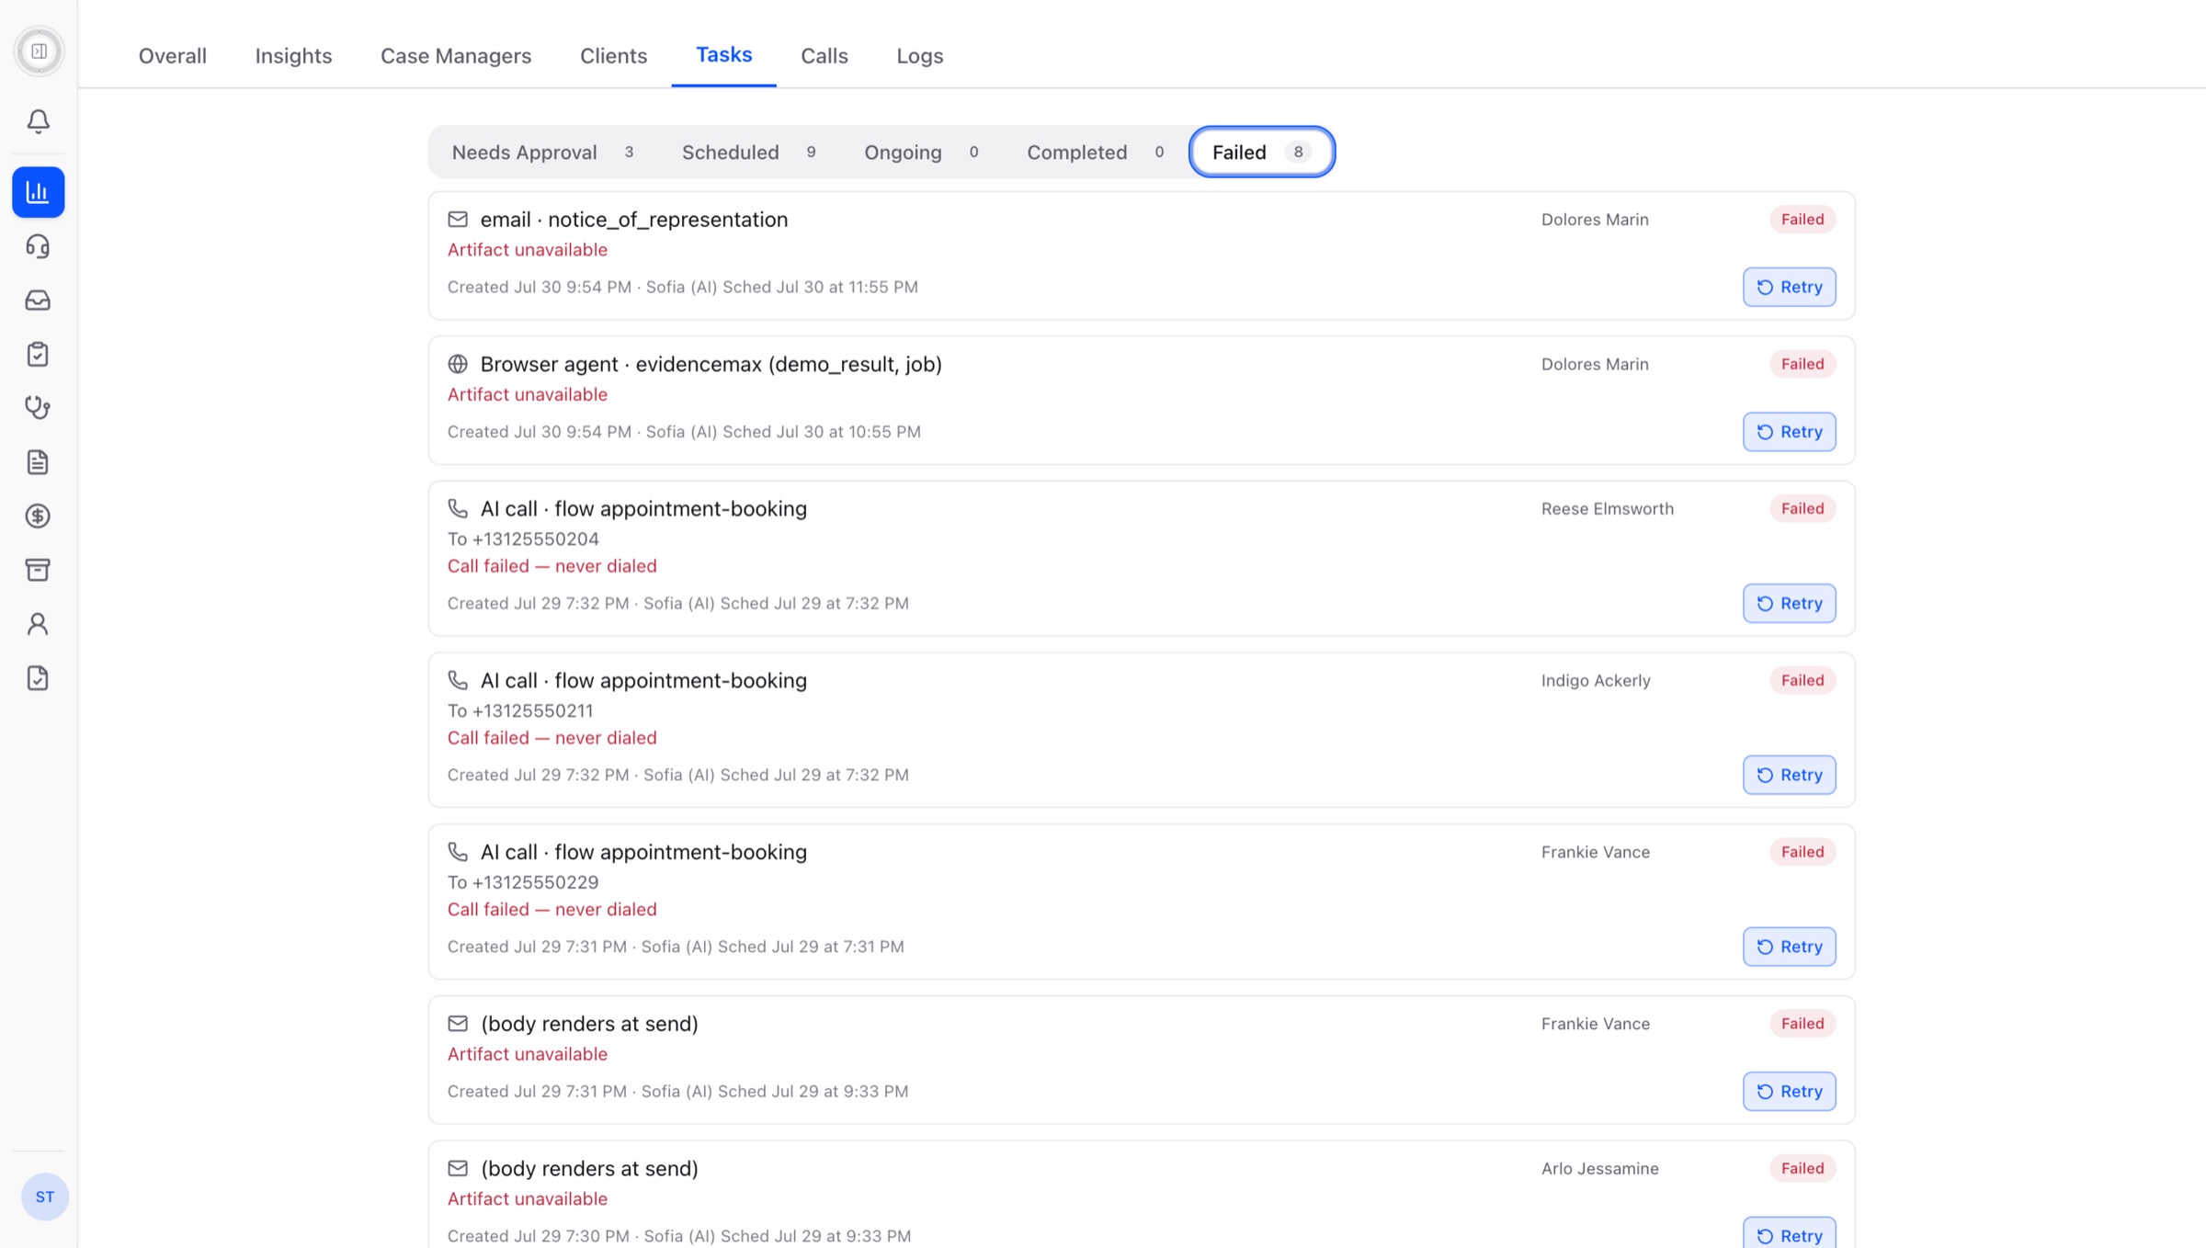Select the Failed tasks filter

[1261, 153]
